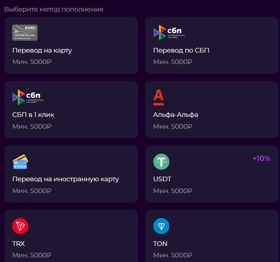Click Мин. 5000₽ under Перевод на карту
This screenshot has height=262, width=280.
click(32, 62)
